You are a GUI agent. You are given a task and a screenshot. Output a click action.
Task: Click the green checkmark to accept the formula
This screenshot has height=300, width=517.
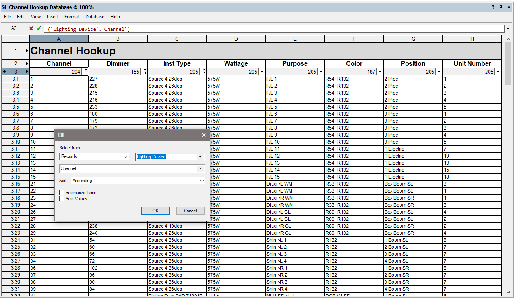point(38,28)
